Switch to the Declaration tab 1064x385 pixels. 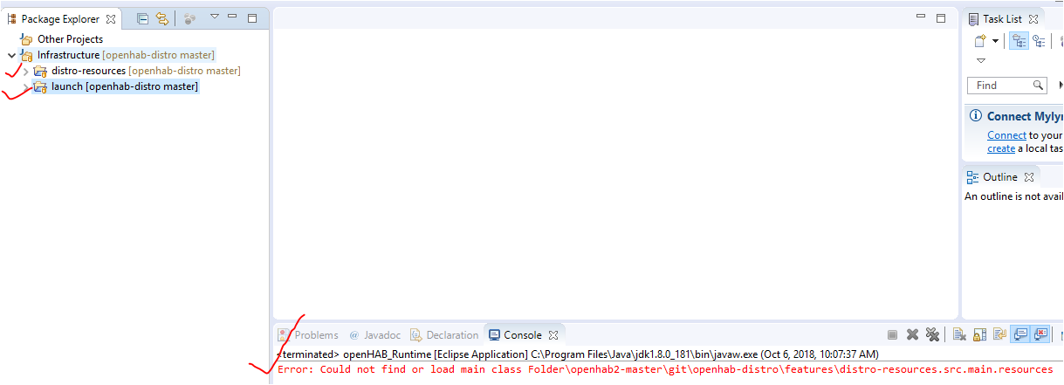[x=445, y=334]
